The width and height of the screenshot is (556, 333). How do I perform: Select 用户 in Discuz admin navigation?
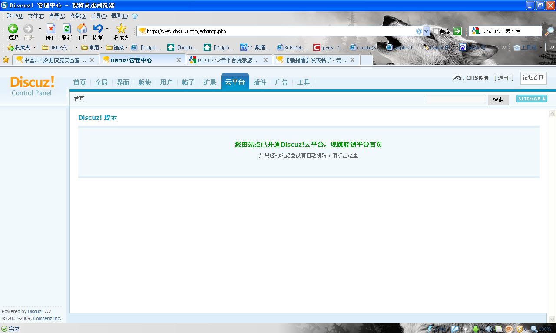[x=166, y=82]
